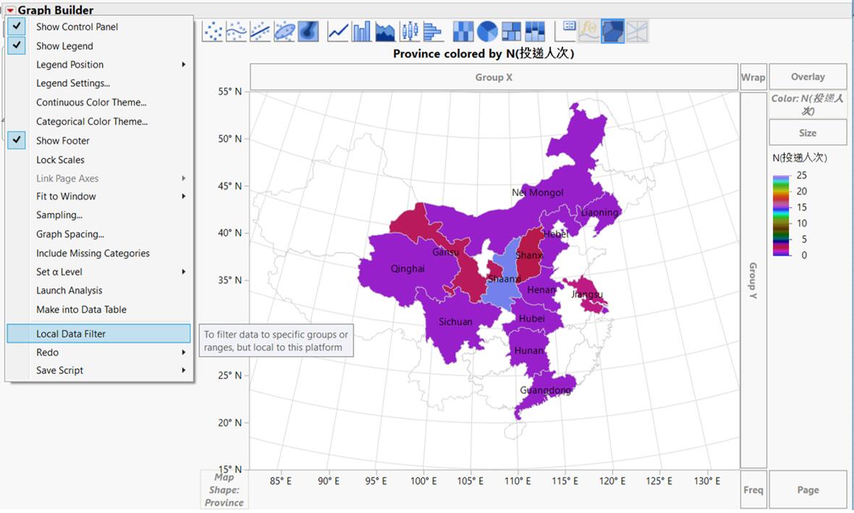Disable the Show Footer option
Screen dimensions: 854x513
63,140
